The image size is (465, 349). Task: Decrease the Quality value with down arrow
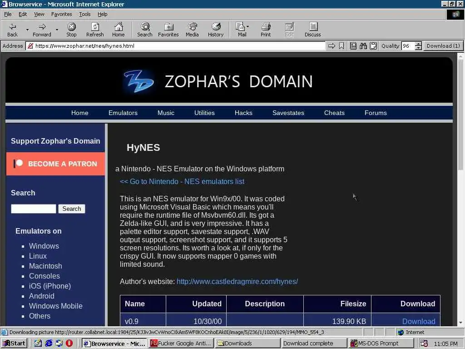pyautogui.click(x=418, y=48)
